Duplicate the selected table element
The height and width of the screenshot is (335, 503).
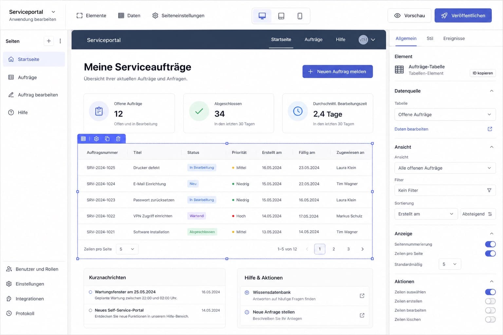[107, 139]
